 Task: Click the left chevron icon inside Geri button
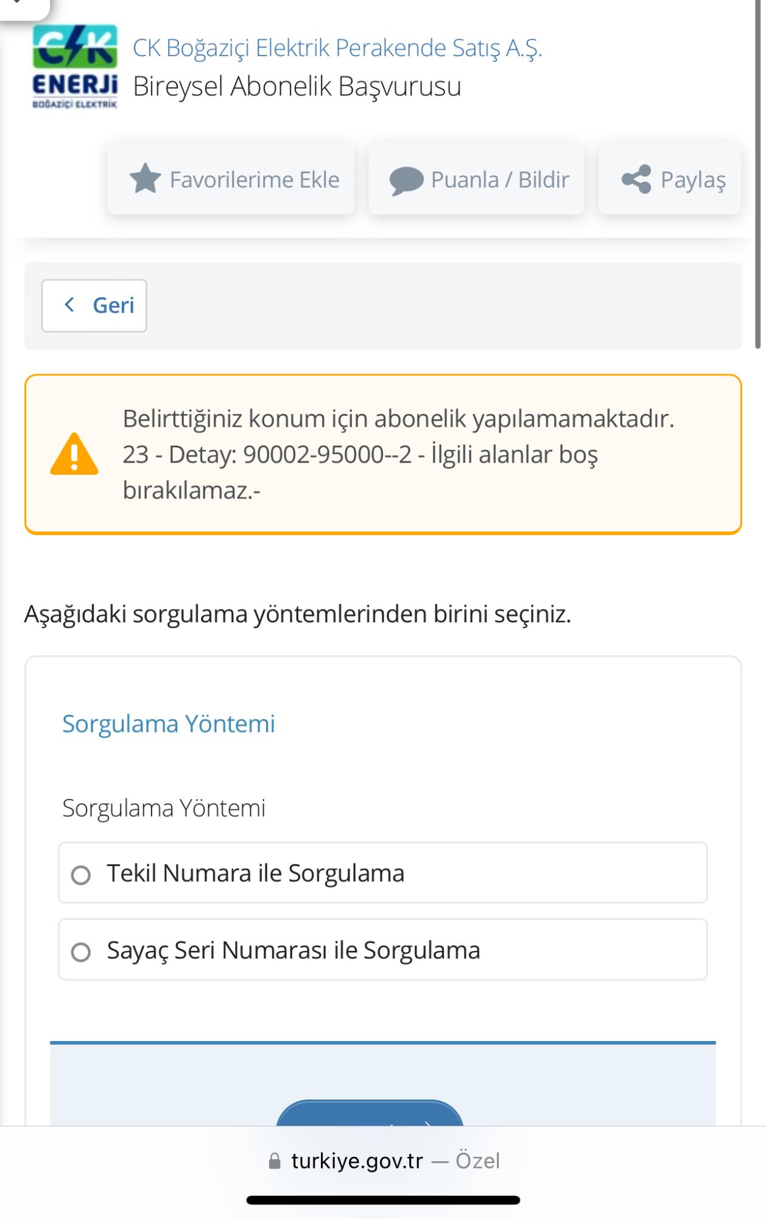point(70,305)
